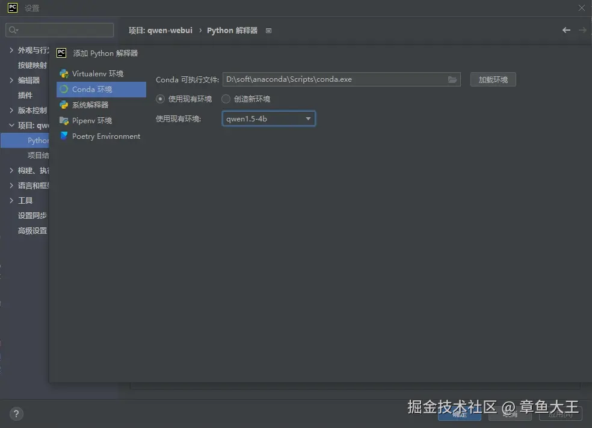Select 项目结构 tree item
Screen dimensions: 592x428
[x=38, y=155]
